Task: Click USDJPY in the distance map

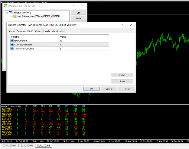Action: point(7,116)
